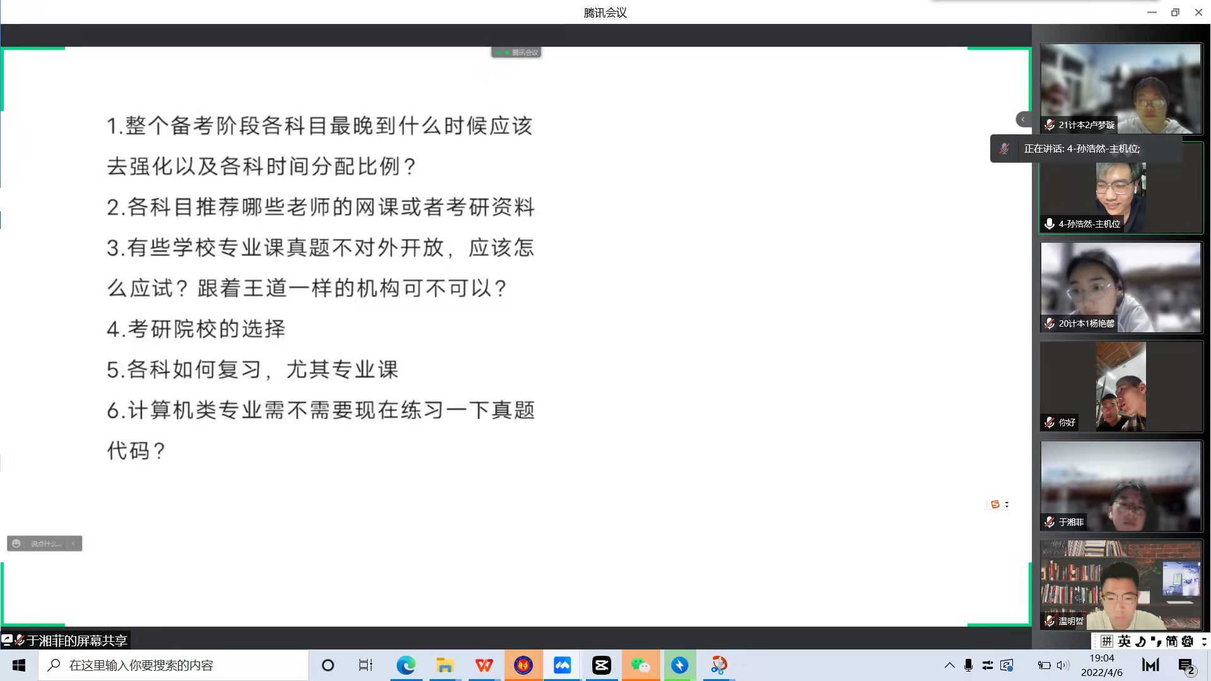
Task: Show hidden system tray icons
Action: click(x=949, y=665)
